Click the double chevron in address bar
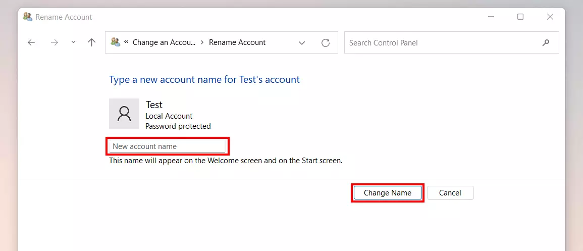Image resolution: width=583 pixels, height=251 pixels. coord(126,41)
